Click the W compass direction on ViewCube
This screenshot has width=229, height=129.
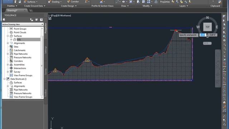tap(198, 27)
